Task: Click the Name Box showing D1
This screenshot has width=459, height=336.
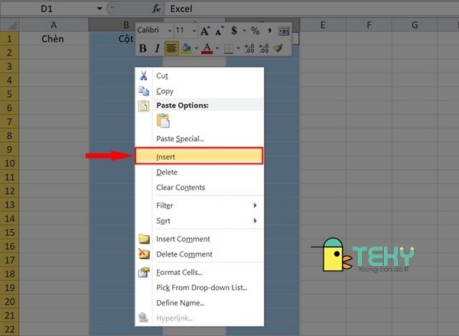Action: point(47,8)
